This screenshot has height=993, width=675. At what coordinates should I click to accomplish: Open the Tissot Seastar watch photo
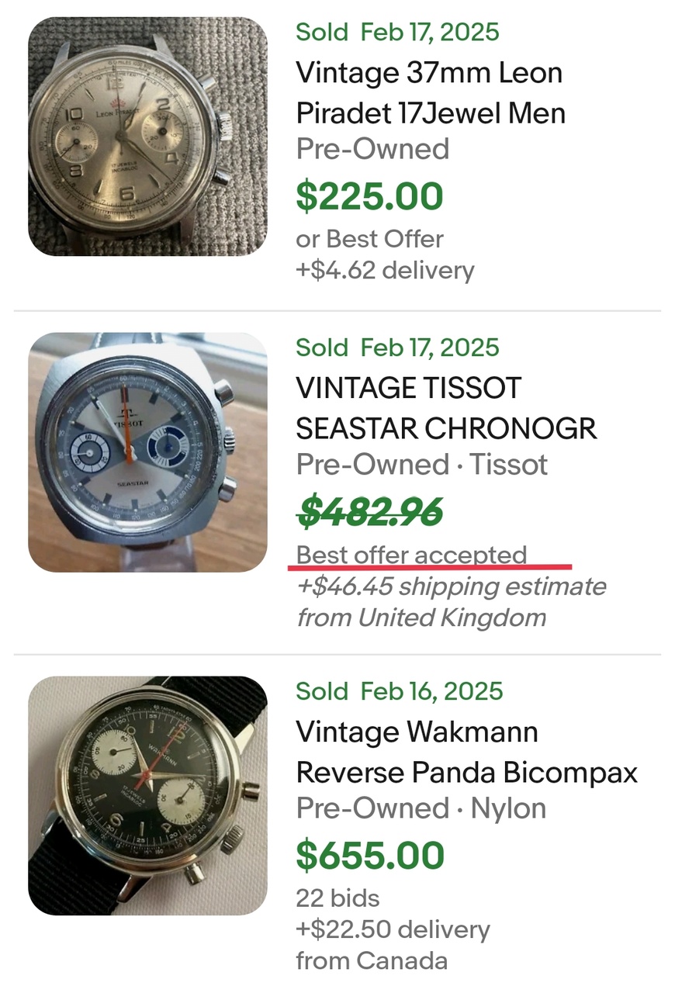coord(147,452)
